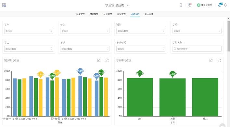
Task: Select the 数学 green bar
Action: point(140,97)
